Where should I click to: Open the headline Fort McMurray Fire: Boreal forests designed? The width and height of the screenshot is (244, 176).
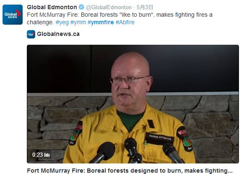click(x=130, y=171)
